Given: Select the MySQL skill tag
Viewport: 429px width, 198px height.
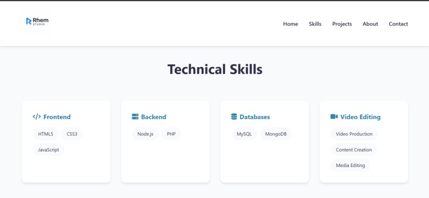Looking at the screenshot, I should tap(244, 134).
